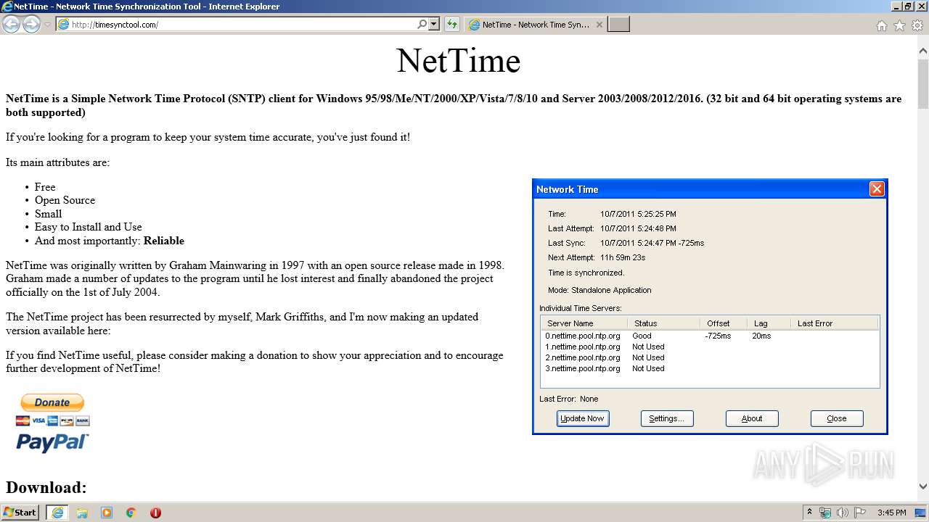Click the browser Forward arrow button
929x522 pixels.
[31, 24]
